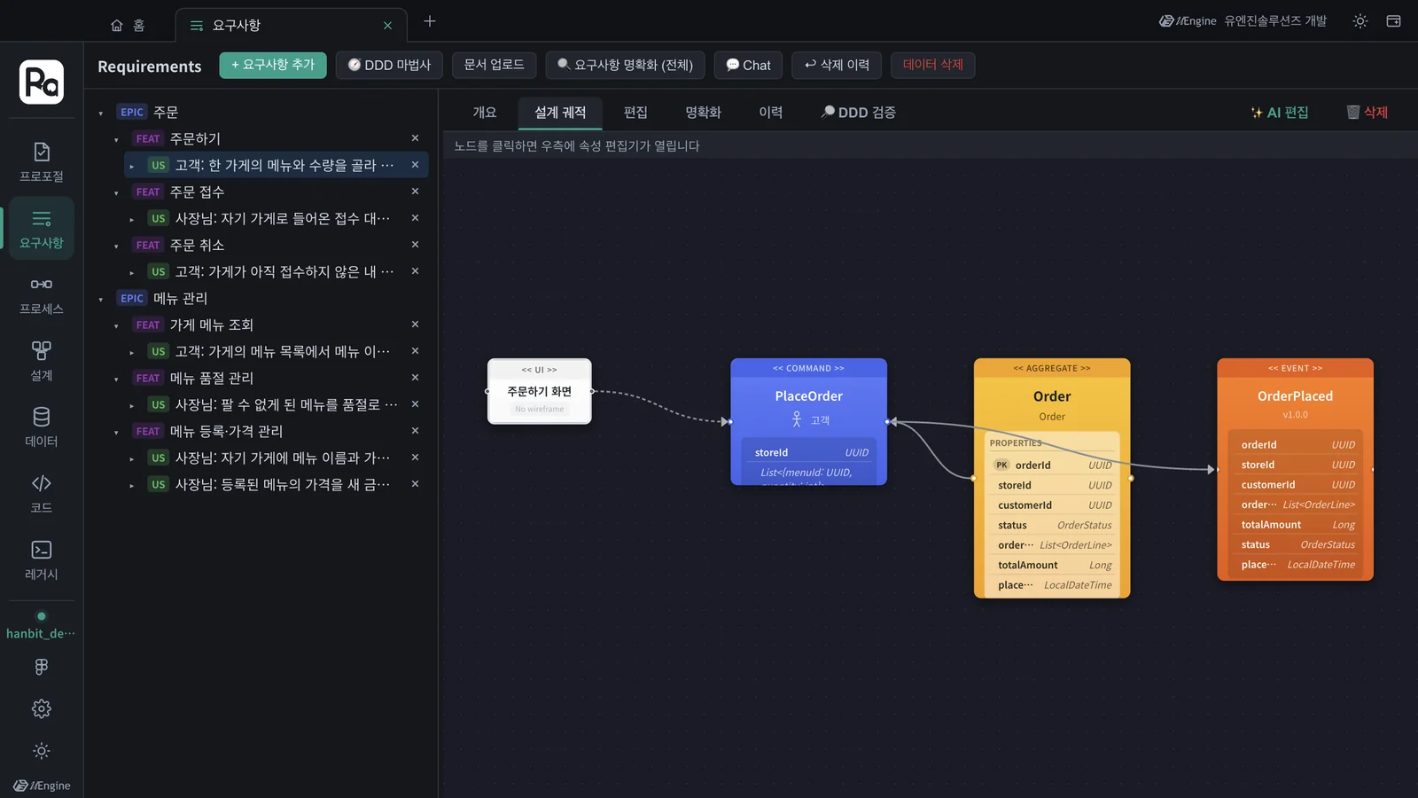1418x798 pixels.
Task: Select the 주문하기 화면 UI node
Action: coord(540,391)
